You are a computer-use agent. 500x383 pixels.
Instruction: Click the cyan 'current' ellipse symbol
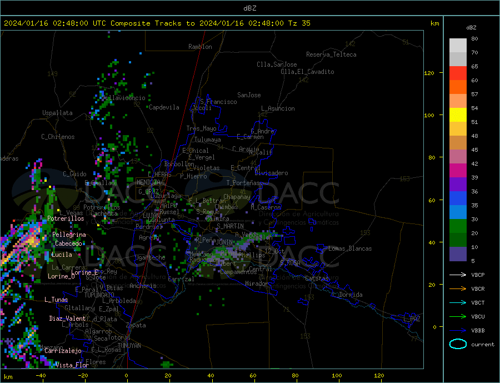(458, 344)
